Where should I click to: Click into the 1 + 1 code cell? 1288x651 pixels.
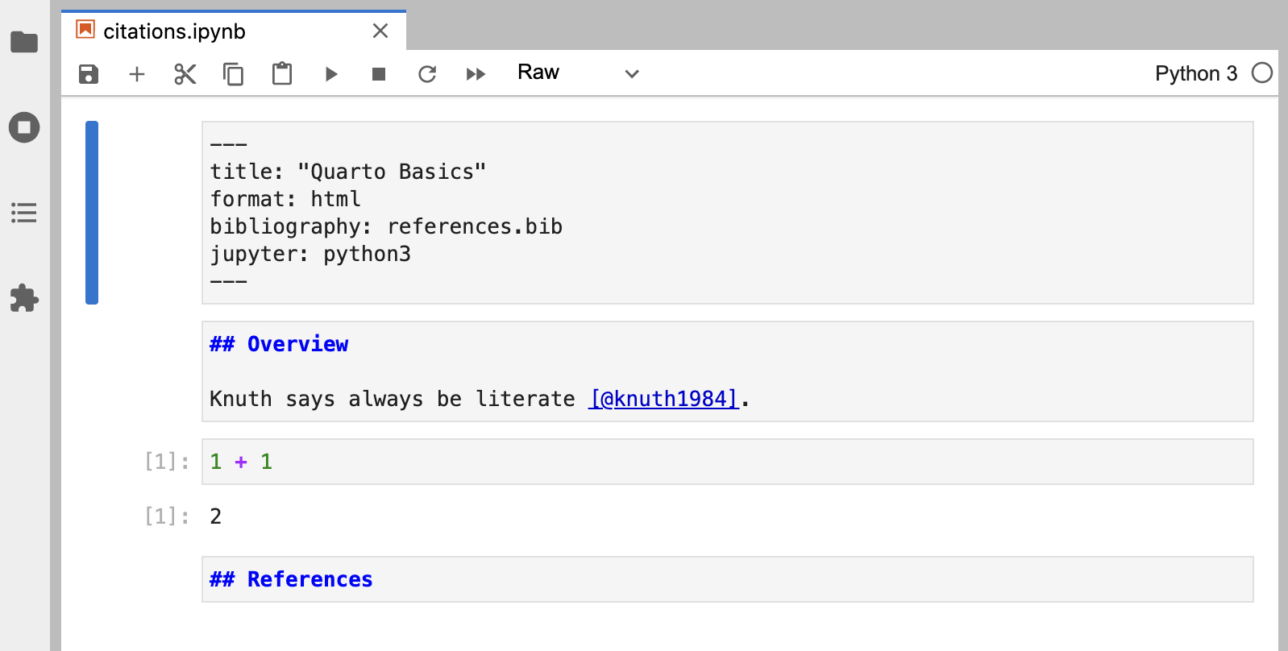725,462
